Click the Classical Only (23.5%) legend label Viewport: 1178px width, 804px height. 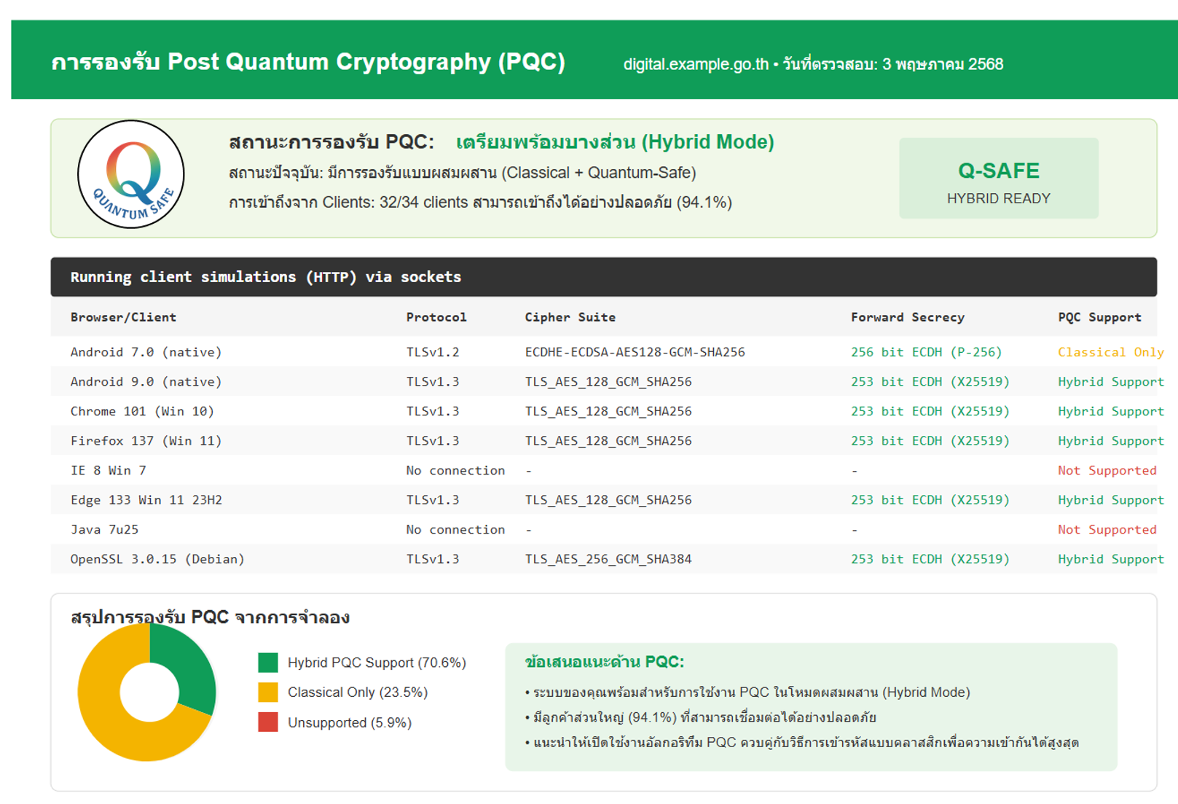[358, 692]
